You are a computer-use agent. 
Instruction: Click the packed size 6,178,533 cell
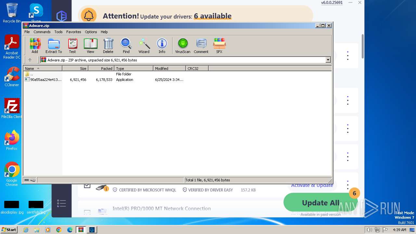coord(104,80)
